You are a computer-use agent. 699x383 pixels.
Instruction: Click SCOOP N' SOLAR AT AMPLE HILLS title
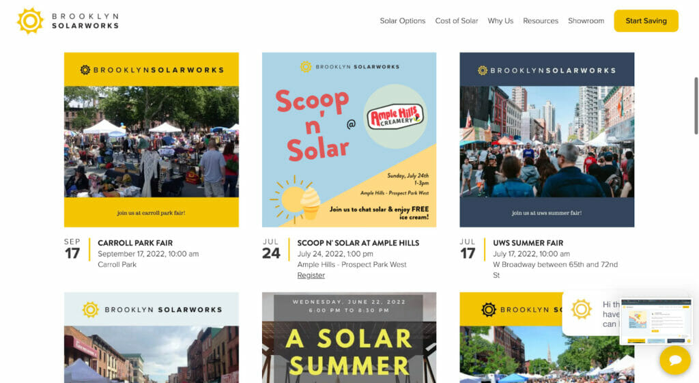tap(358, 243)
